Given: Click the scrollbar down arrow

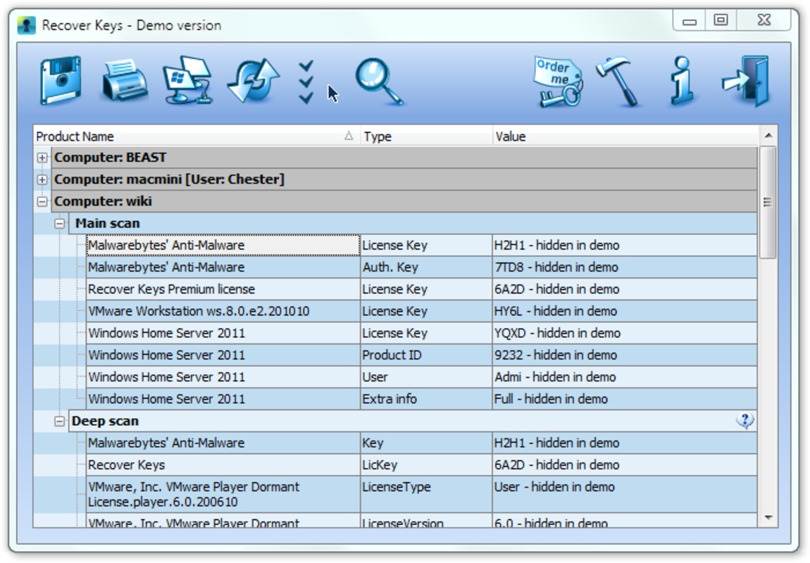Looking at the screenshot, I should click(768, 518).
